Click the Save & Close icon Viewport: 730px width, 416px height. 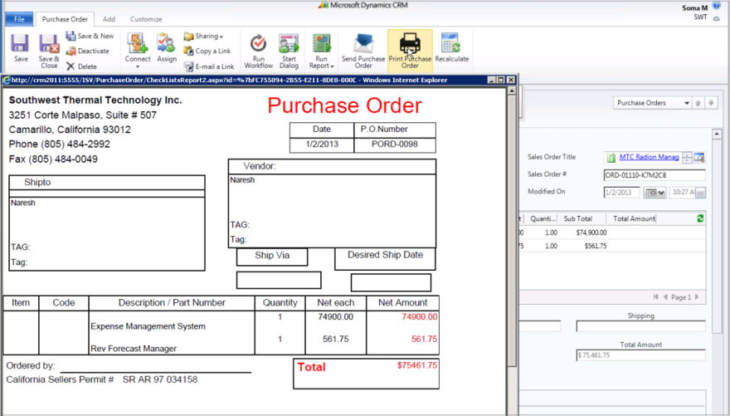(49, 44)
